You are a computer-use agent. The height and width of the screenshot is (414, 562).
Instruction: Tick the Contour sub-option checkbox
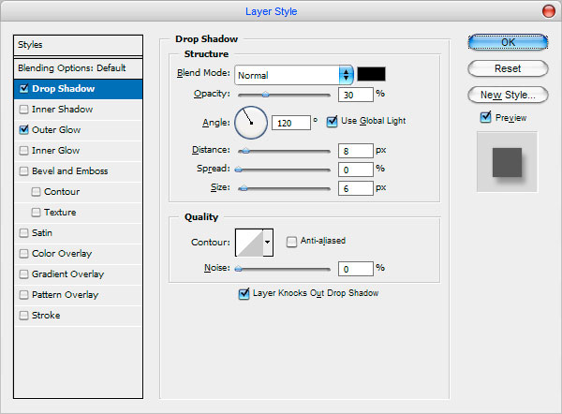[36, 192]
